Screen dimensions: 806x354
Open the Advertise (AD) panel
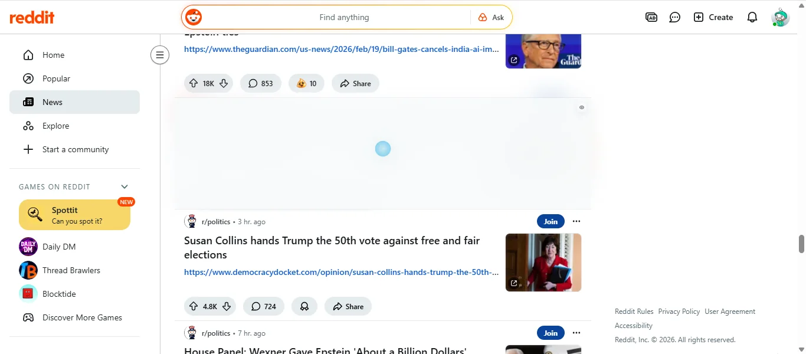pyautogui.click(x=651, y=17)
